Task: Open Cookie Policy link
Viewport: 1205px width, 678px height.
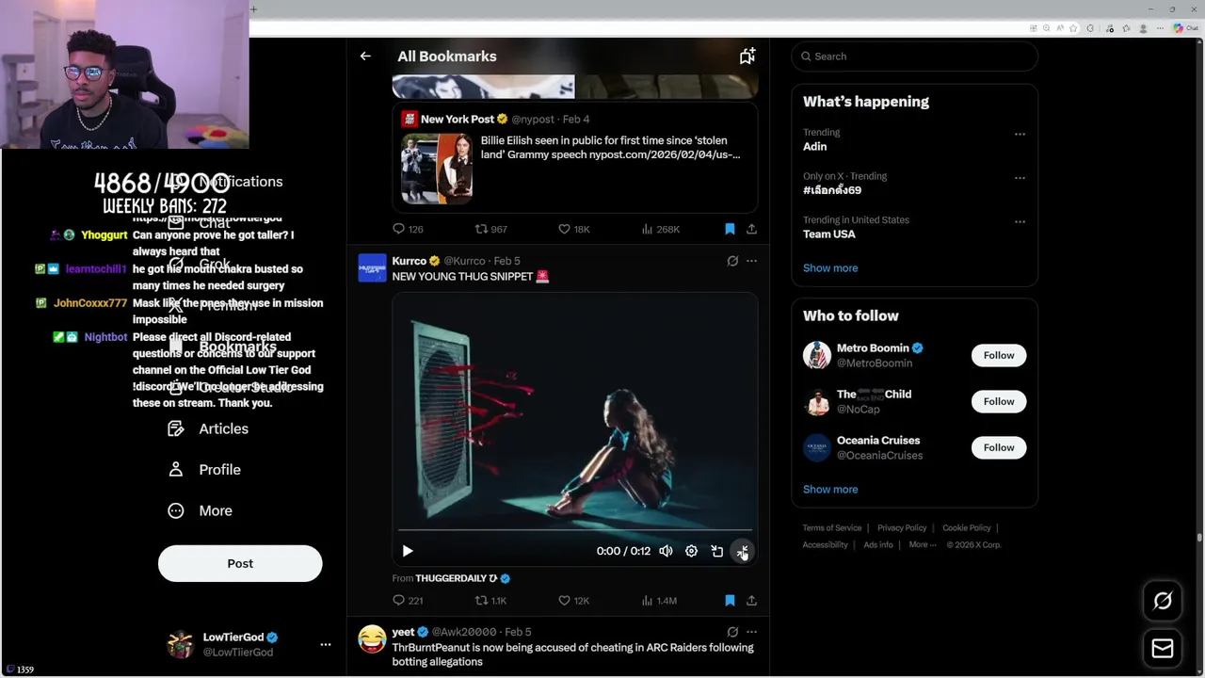Action: point(967,528)
